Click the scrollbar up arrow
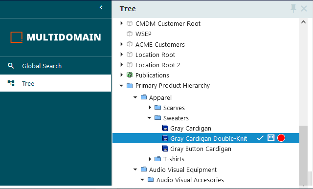The image size is (313, 189). click(303, 22)
